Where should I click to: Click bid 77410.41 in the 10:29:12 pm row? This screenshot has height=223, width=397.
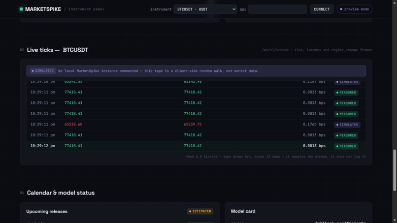(73, 146)
